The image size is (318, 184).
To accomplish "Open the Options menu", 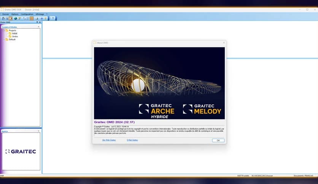I will (15, 14).
